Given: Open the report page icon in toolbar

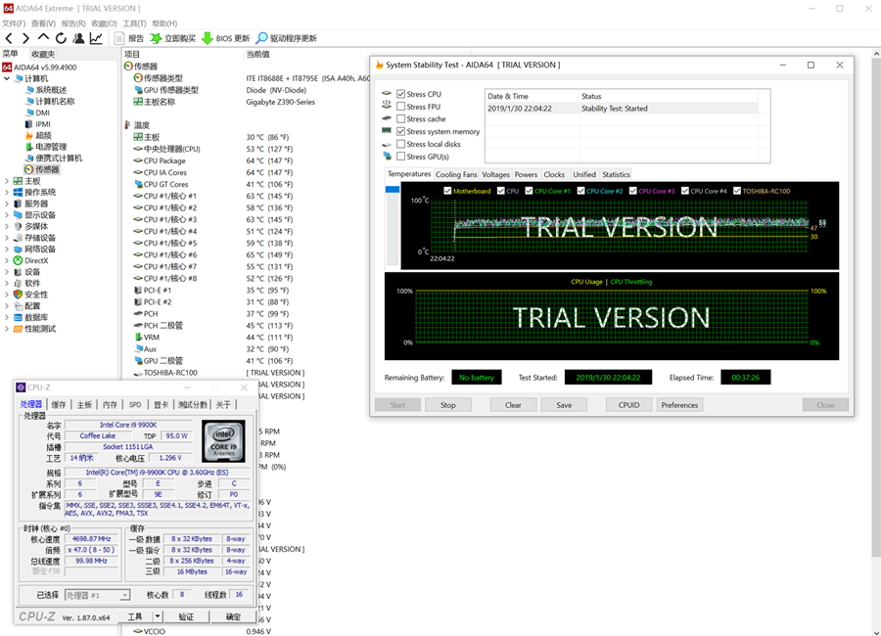Looking at the screenshot, I should (x=119, y=38).
